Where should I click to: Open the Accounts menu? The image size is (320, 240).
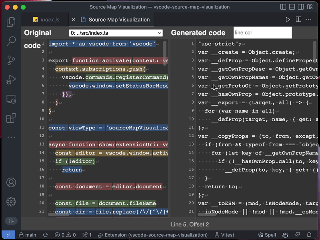coord(11,182)
